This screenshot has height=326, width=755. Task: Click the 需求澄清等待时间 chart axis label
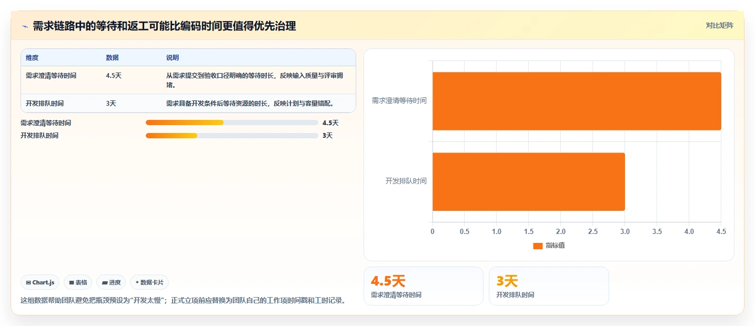coord(399,100)
